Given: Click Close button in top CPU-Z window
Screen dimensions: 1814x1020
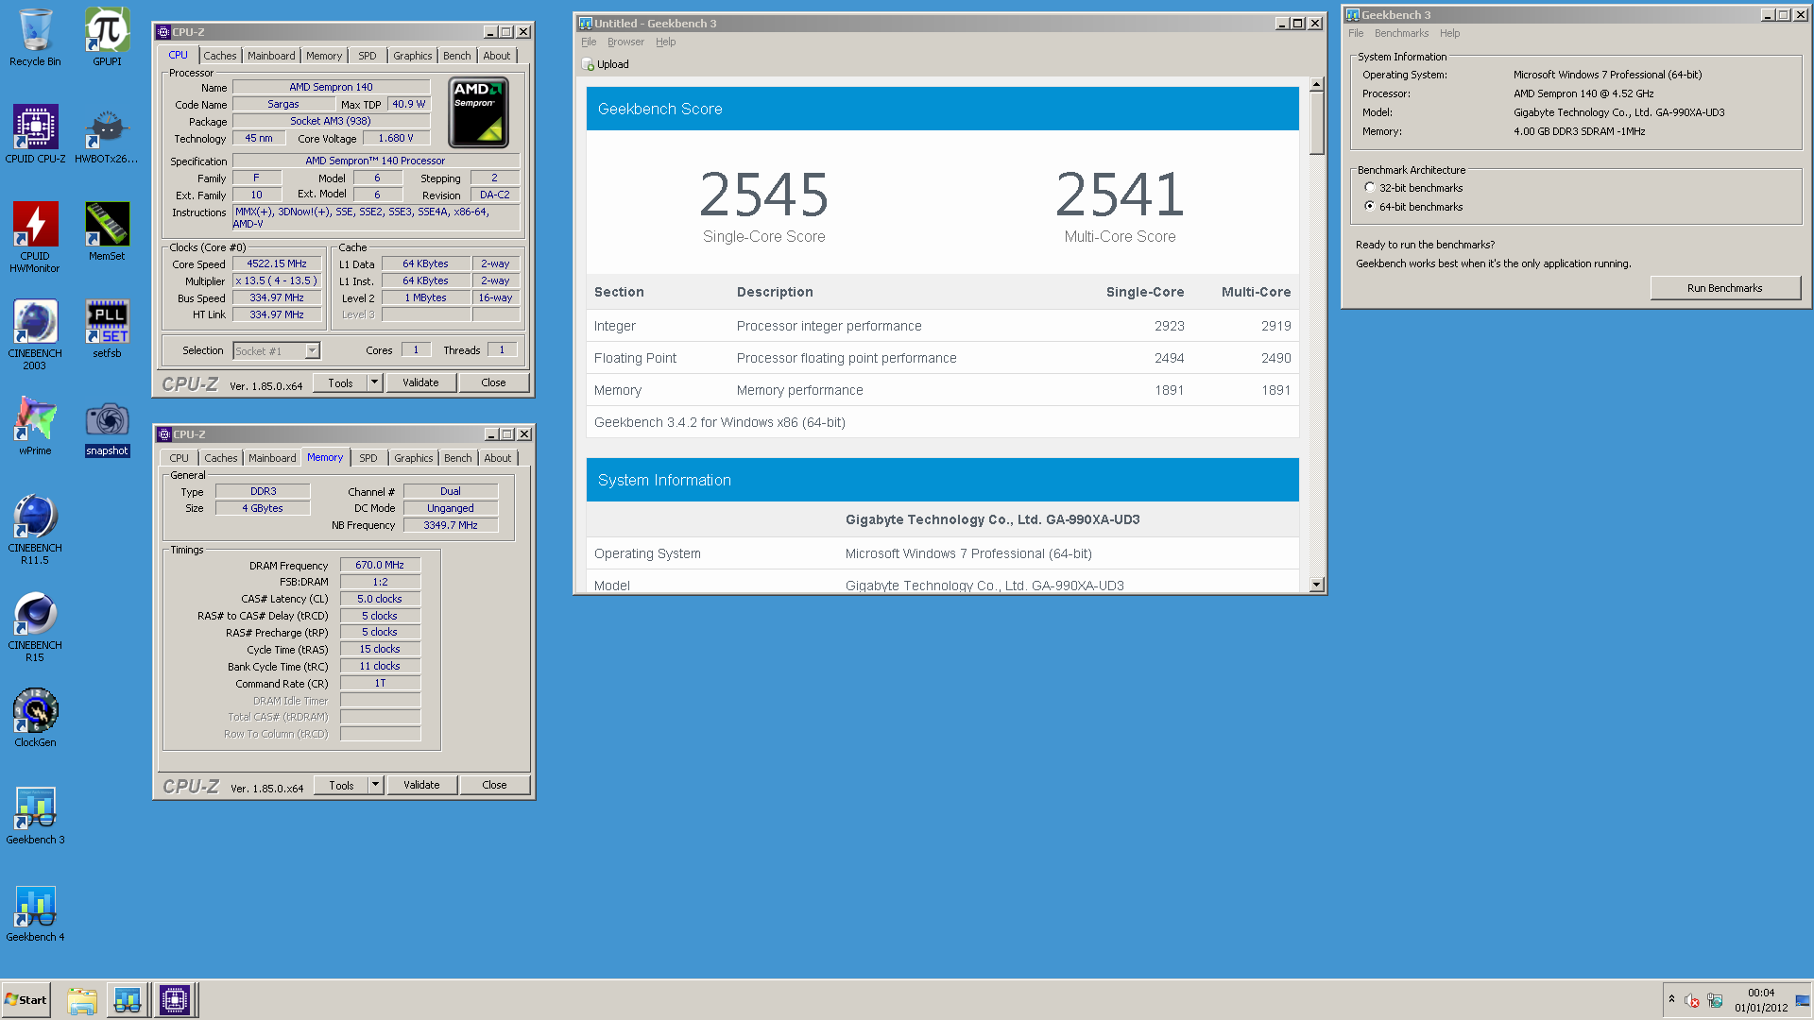Looking at the screenshot, I should tap(493, 382).
